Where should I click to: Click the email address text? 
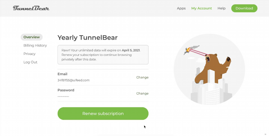(74, 80)
